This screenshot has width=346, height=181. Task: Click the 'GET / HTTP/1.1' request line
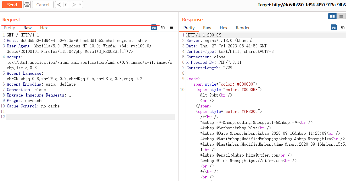coord(23,35)
